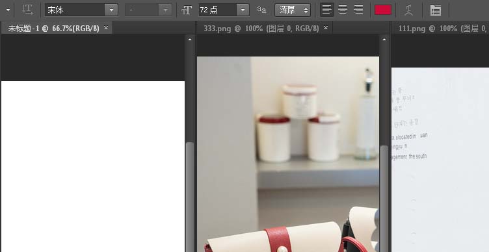Click the 333.png vertical scrollbar thumb
This screenshot has width=489, height=252.
384,199
